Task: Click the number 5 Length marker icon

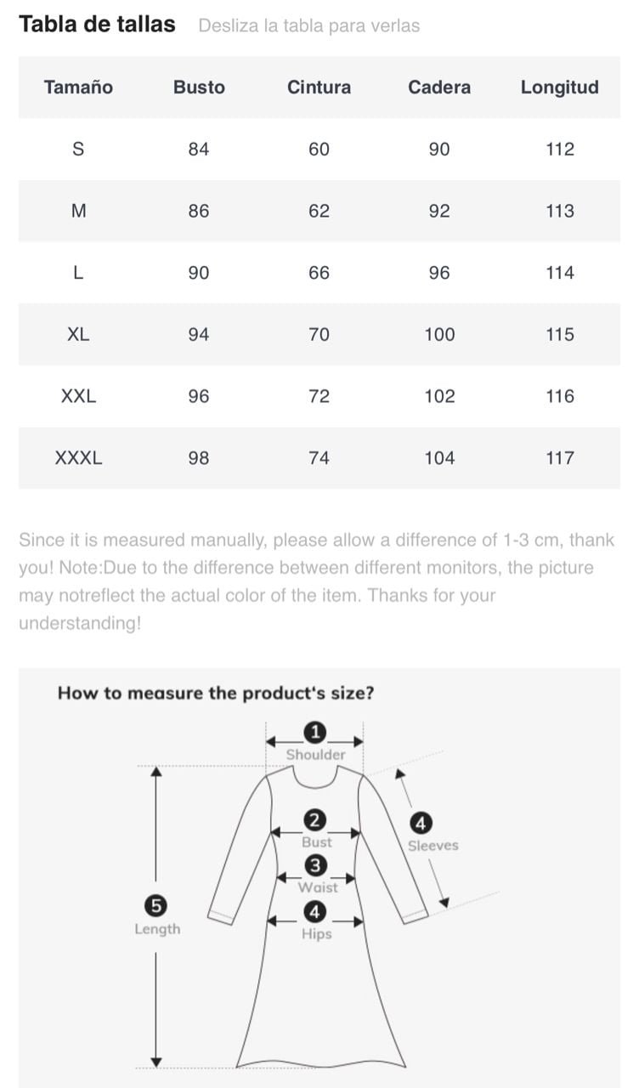Action: click(x=156, y=904)
